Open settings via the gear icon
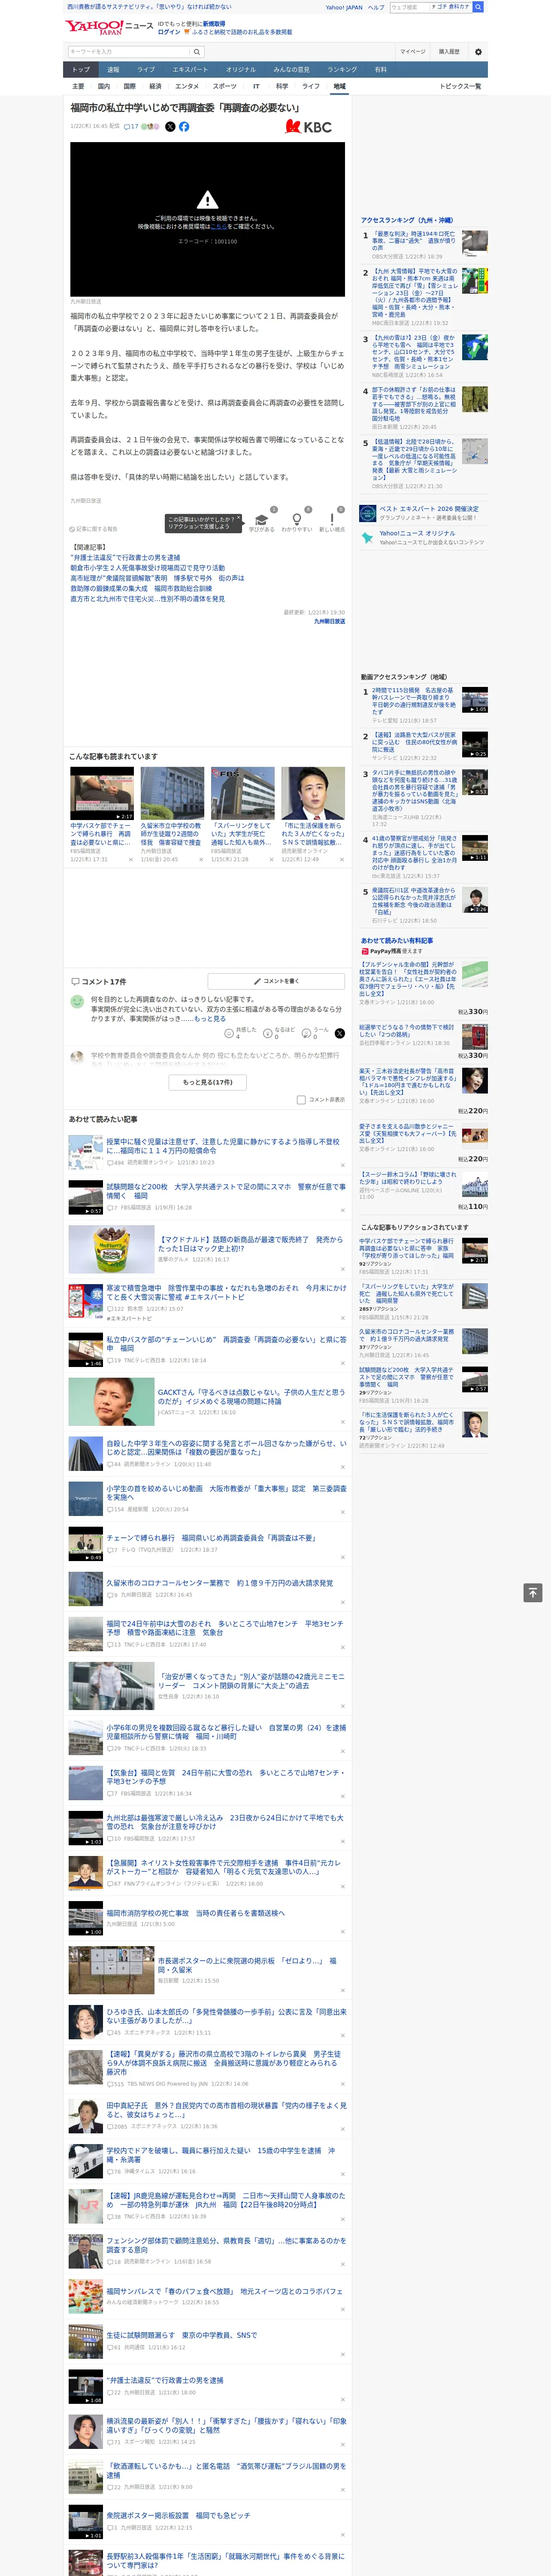This screenshot has height=2576, width=551. tap(478, 52)
